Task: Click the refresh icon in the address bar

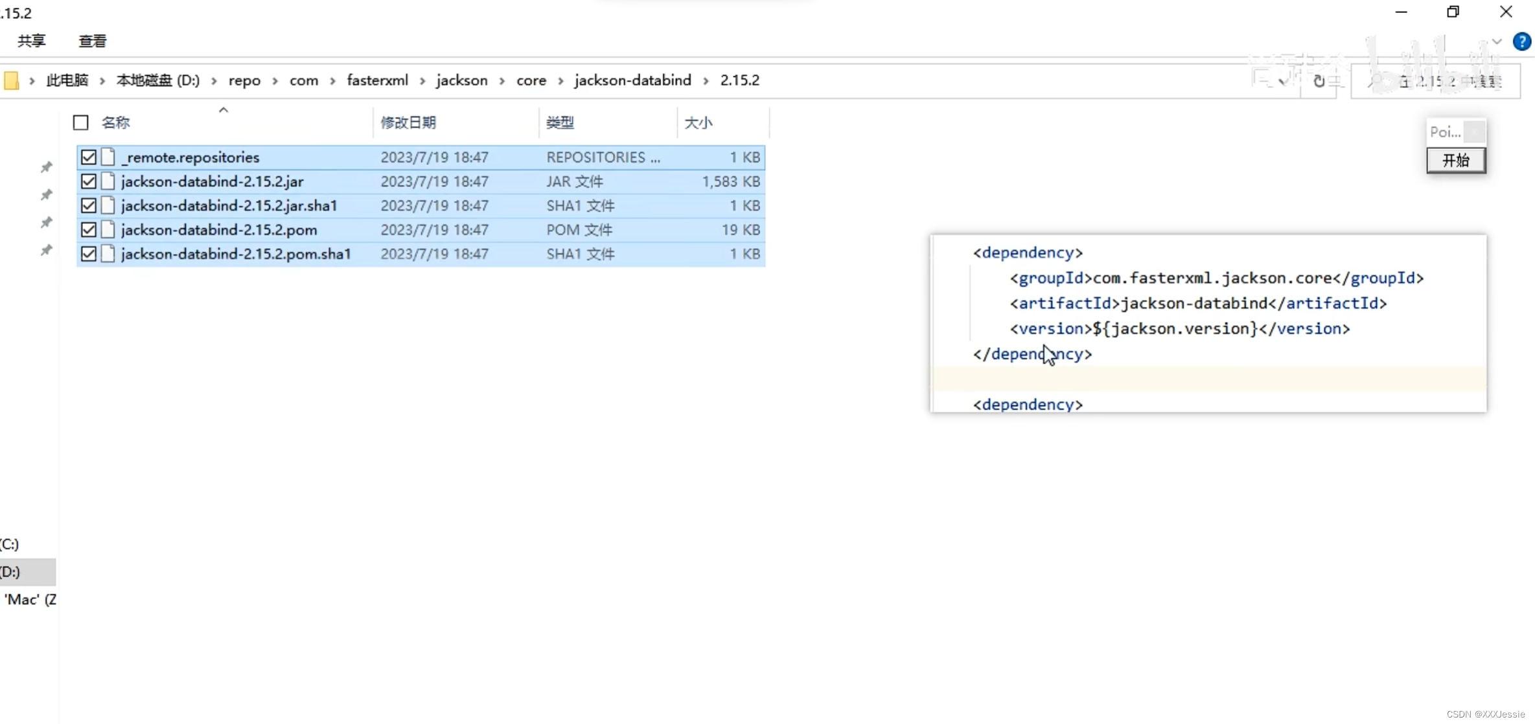Action: click(1319, 82)
